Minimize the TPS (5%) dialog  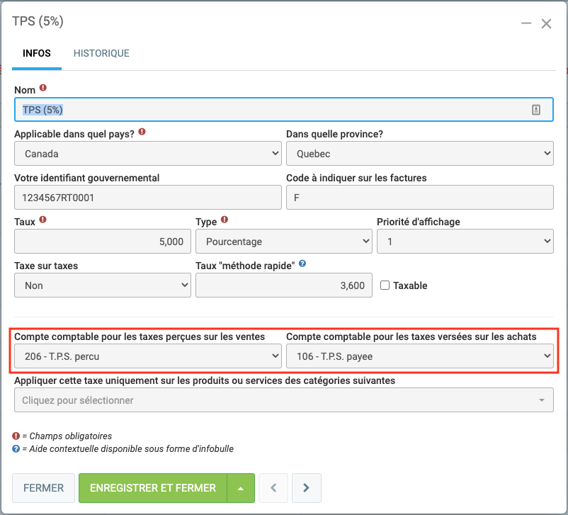coord(526,23)
